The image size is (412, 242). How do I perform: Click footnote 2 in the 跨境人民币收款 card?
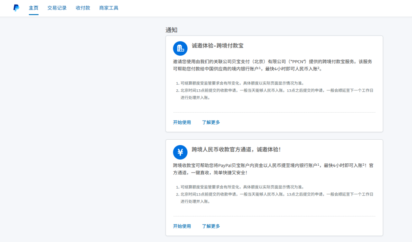point(275,198)
